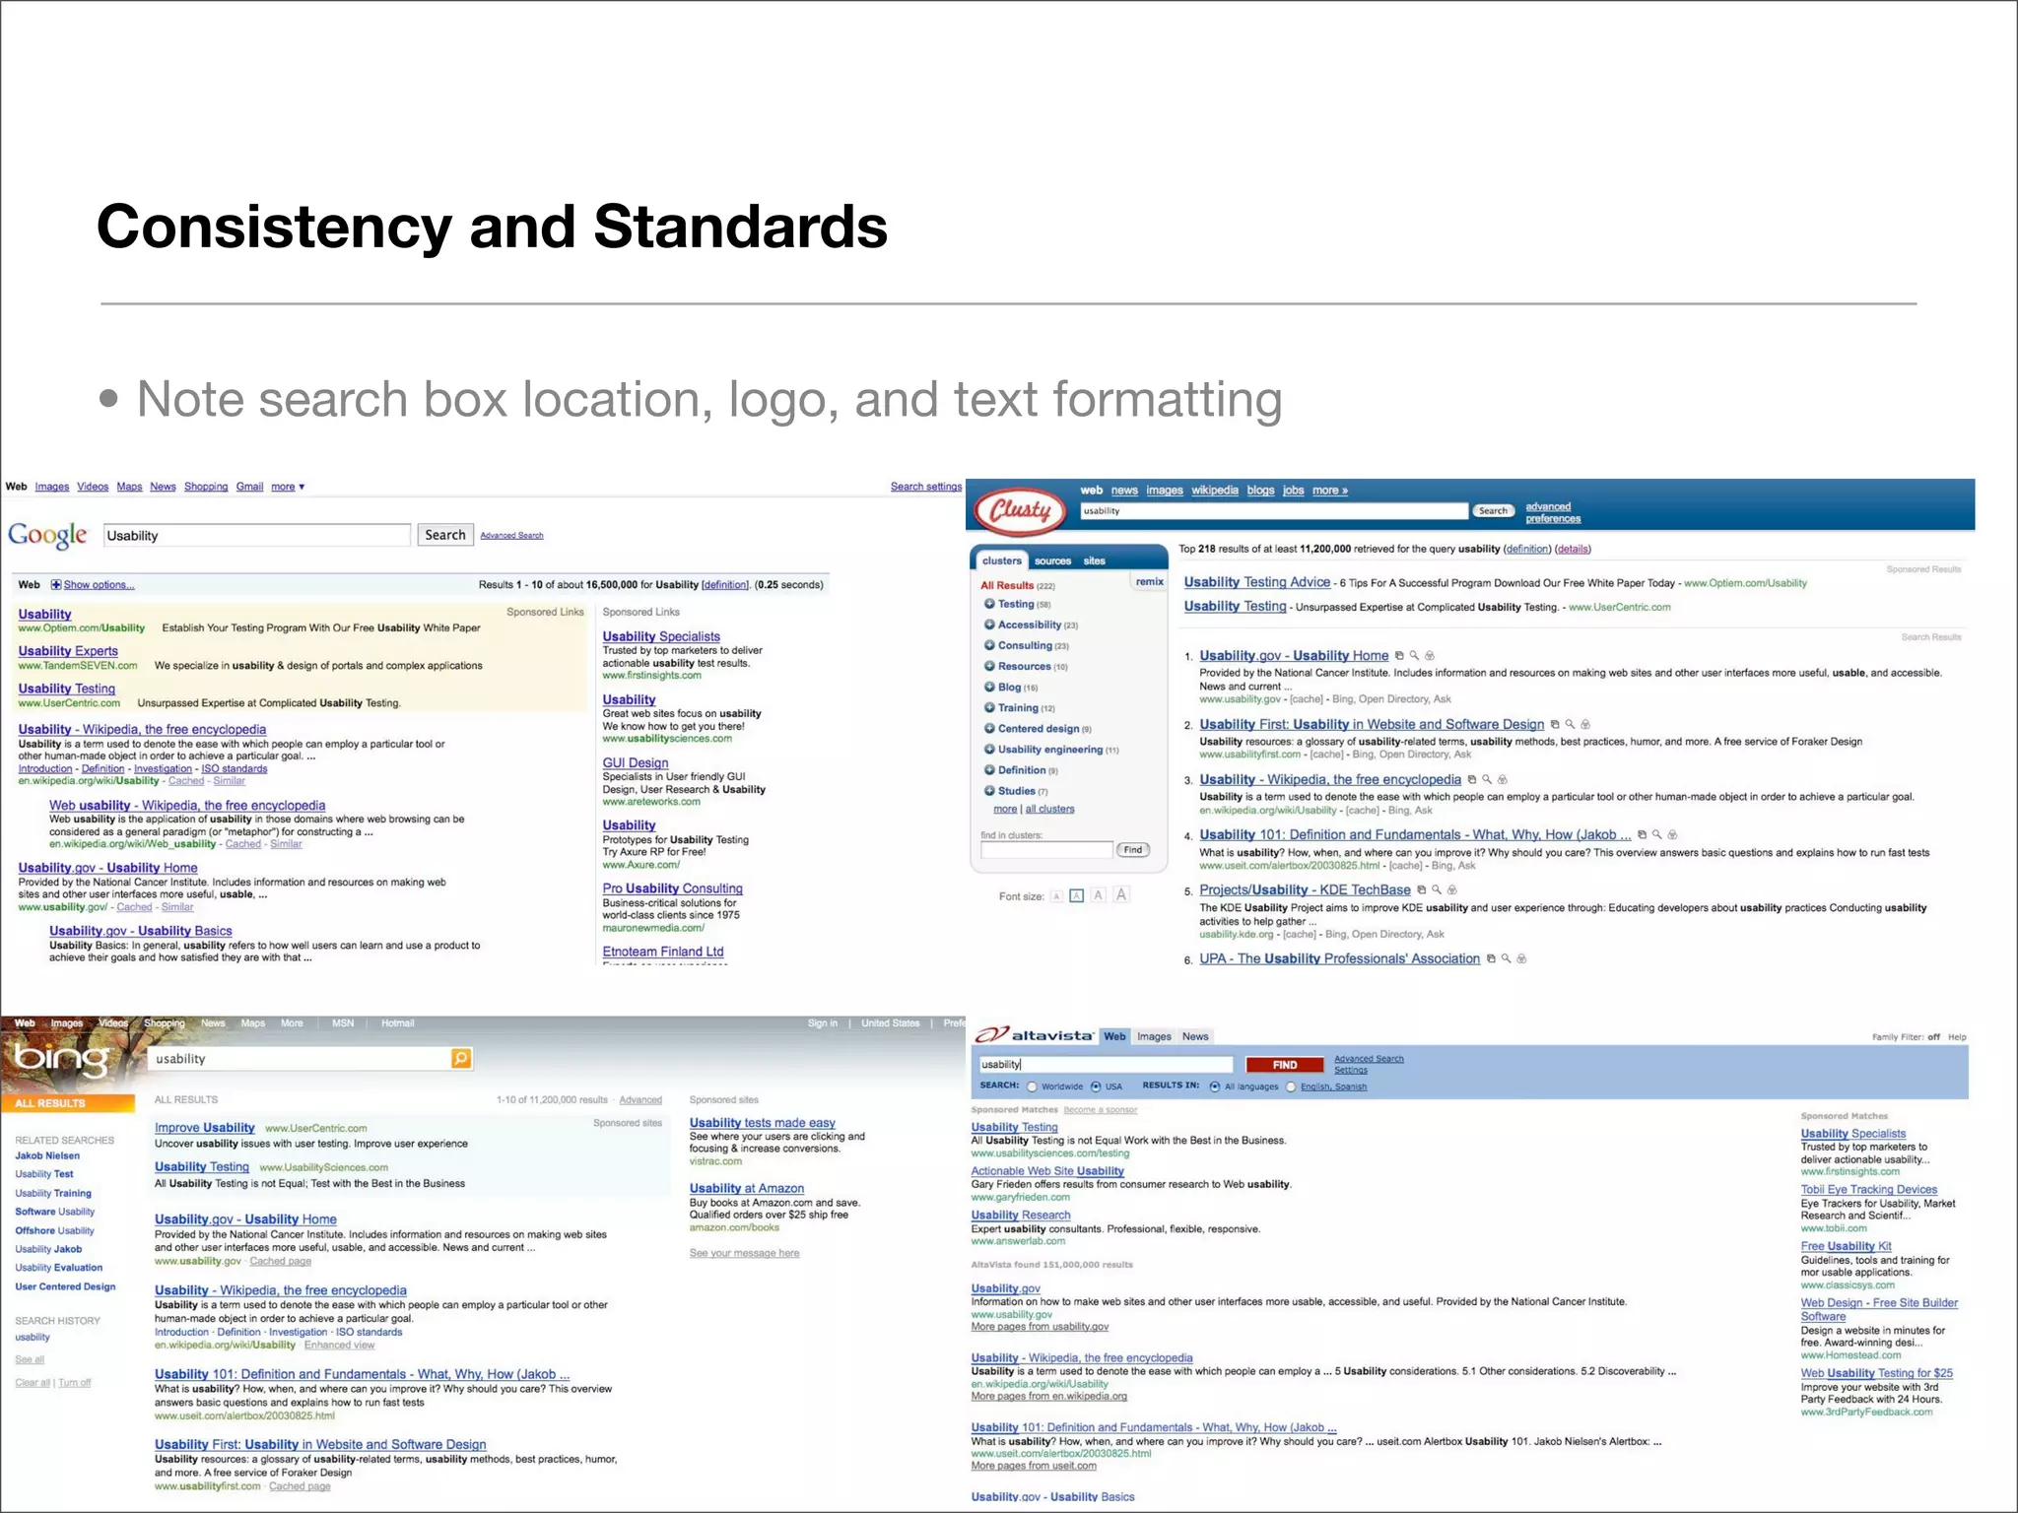The height and width of the screenshot is (1513, 2018).
Task: Click Jakob Nielsen related search on Bing
Action: coord(47,1156)
